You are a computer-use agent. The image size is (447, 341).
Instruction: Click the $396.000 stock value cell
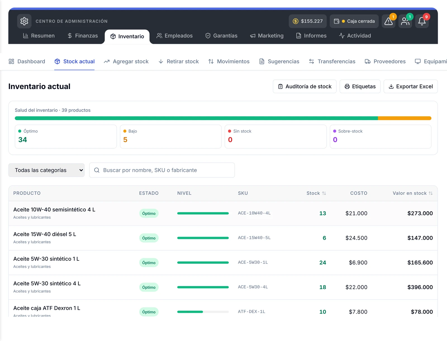420,287
